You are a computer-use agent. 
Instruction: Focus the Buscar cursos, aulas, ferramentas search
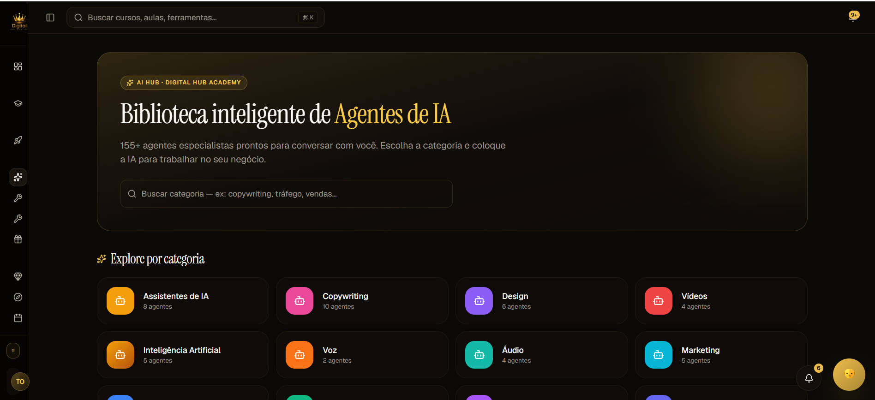(196, 18)
